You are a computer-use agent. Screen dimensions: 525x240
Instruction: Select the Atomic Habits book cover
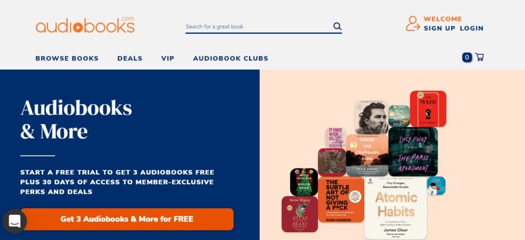395,208
